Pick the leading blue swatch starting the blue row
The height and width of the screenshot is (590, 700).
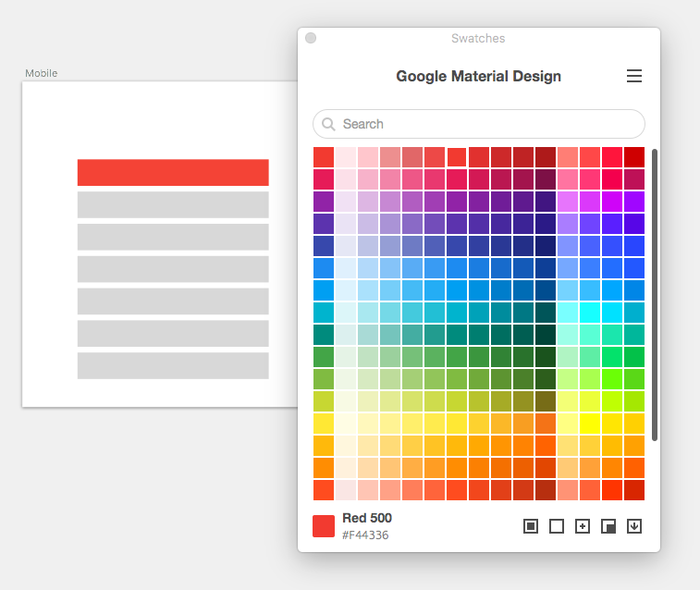coord(324,268)
